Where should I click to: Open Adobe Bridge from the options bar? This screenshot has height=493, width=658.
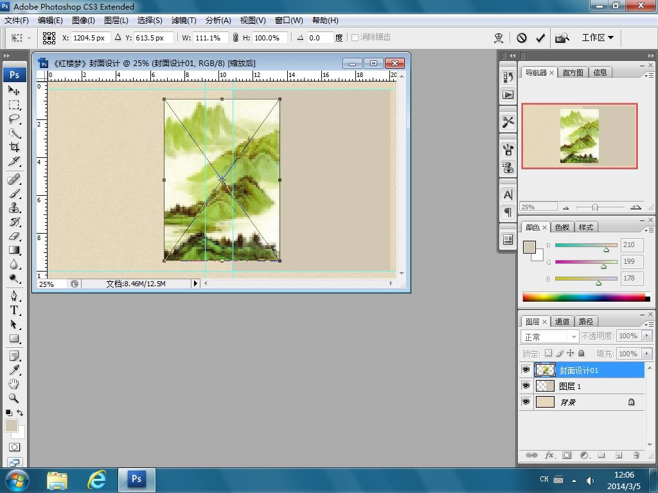coord(562,38)
